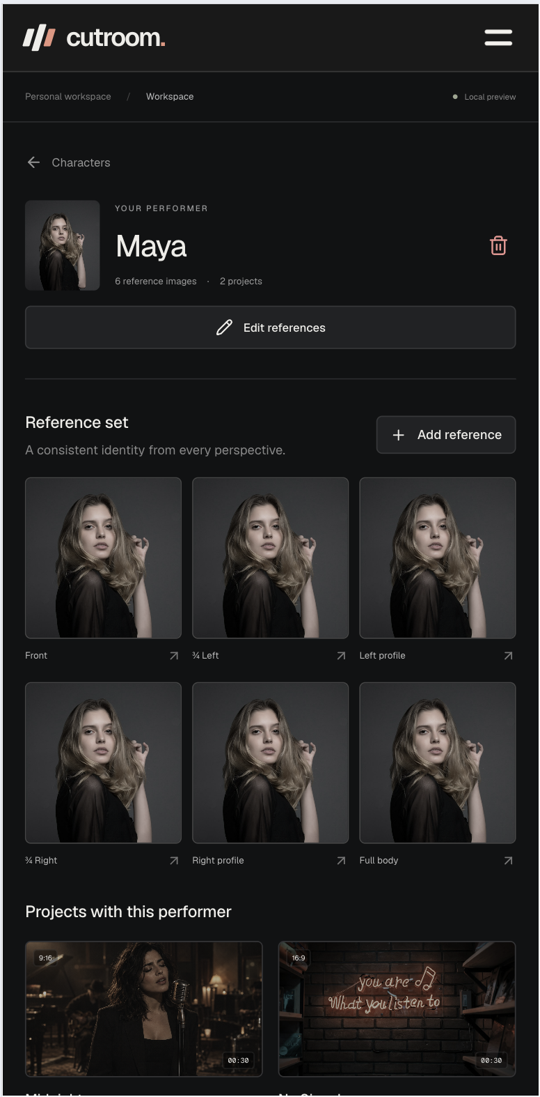The width and height of the screenshot is (540, 1097).
Task: Click the 'Right profile' caption label
Action: pos(218,861)
